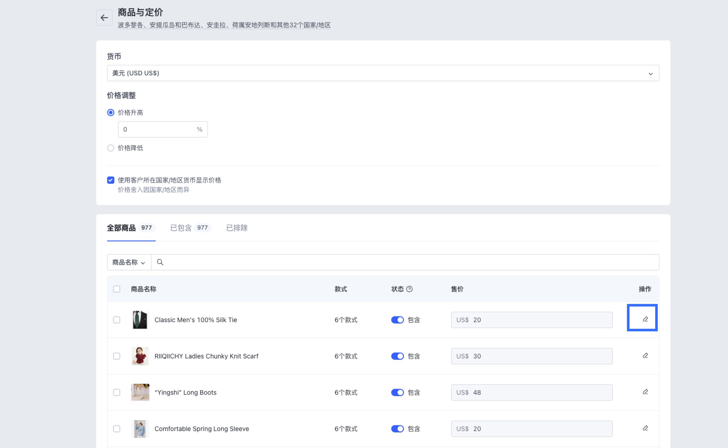
Task: Click the status help question icon
Action: [409, 289]
